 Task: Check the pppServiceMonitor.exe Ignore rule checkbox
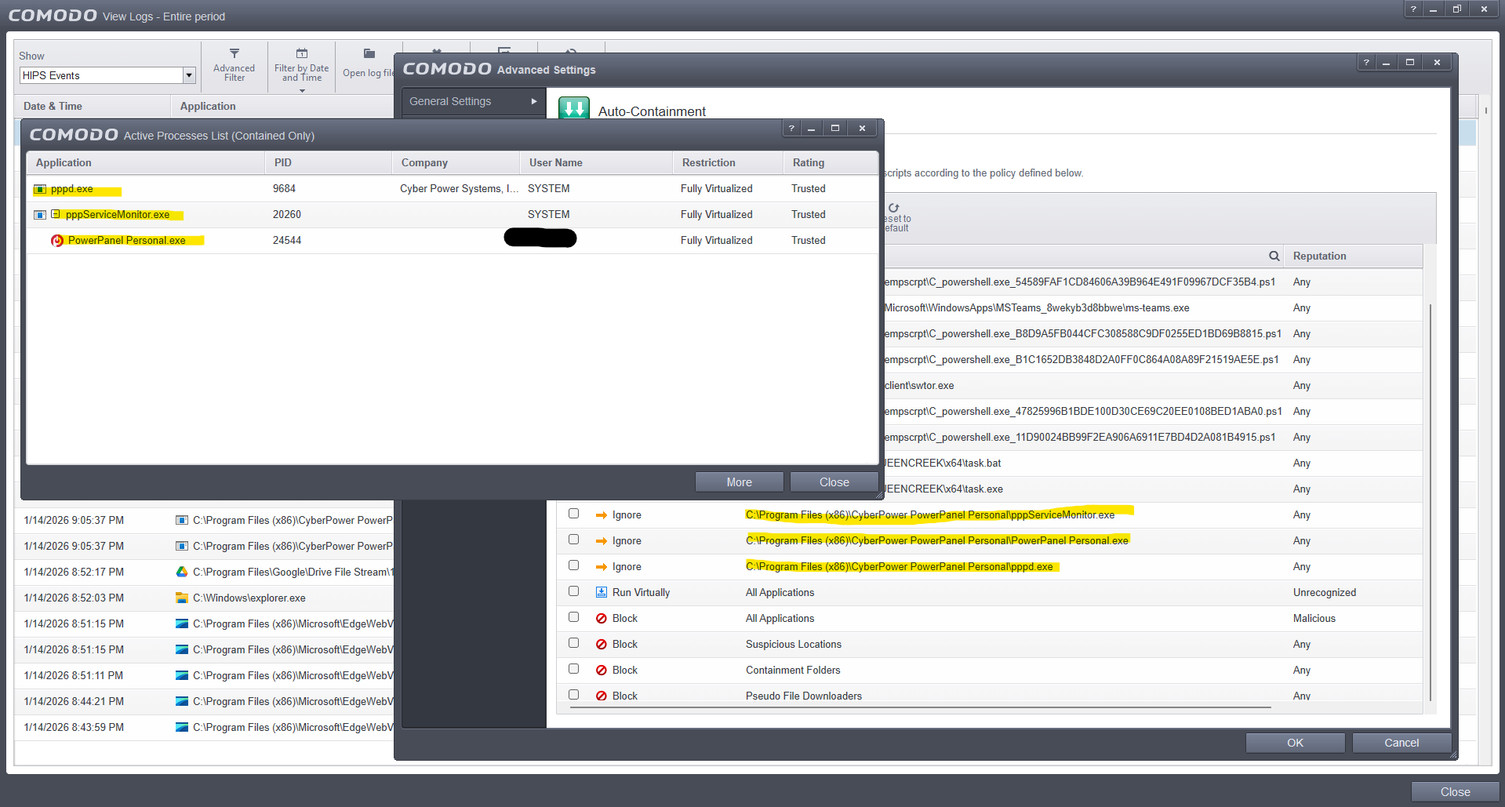tap(574, 514)
